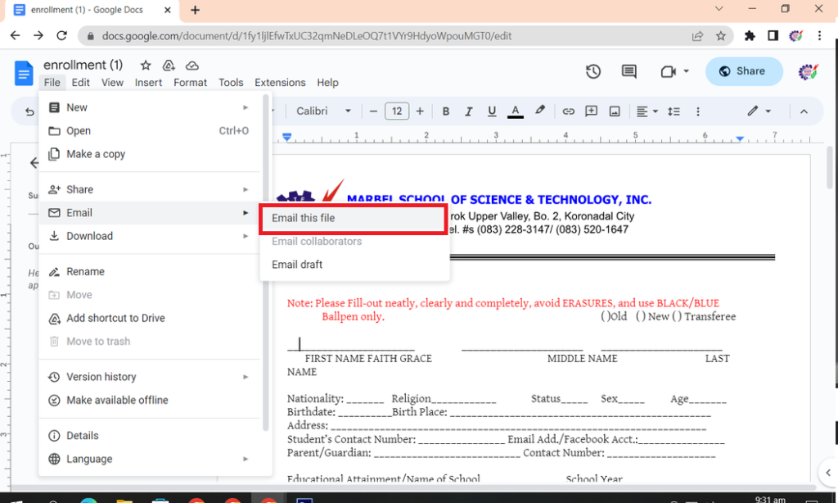Open the comment history panel icon
838x503 pixels.
coord(628,71)
